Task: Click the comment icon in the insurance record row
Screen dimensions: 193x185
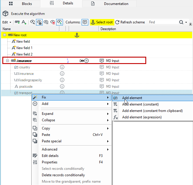Action: point(102,60)
